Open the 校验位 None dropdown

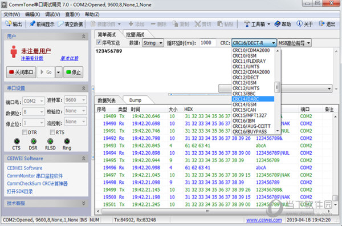click(75, 111)
